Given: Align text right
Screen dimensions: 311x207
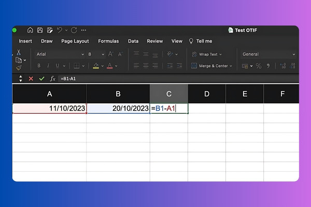Looking at the screenshot, I should point(155,66).
